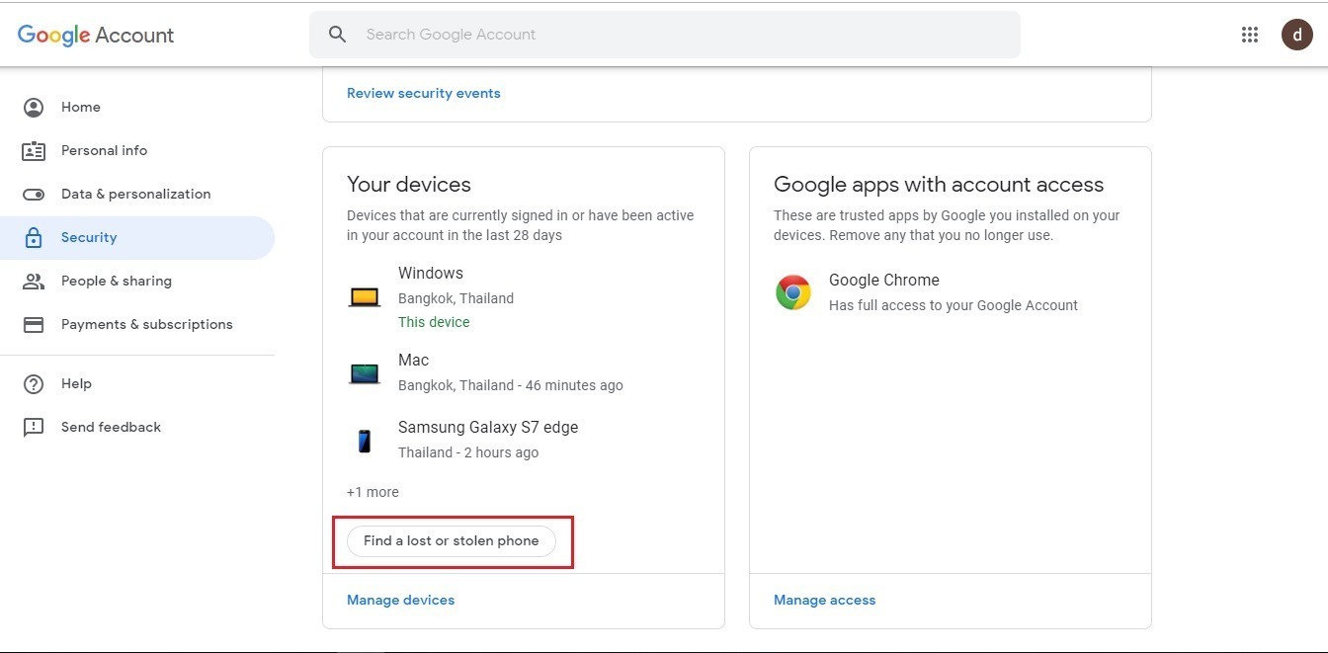Image resolution: width=1328 pixels, height=653 pixels.
Task: Open Data & personalization page
Action: pos(135,194)
